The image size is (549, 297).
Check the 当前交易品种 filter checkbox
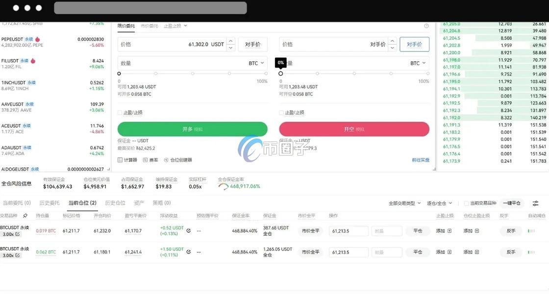tap(467, 203)
